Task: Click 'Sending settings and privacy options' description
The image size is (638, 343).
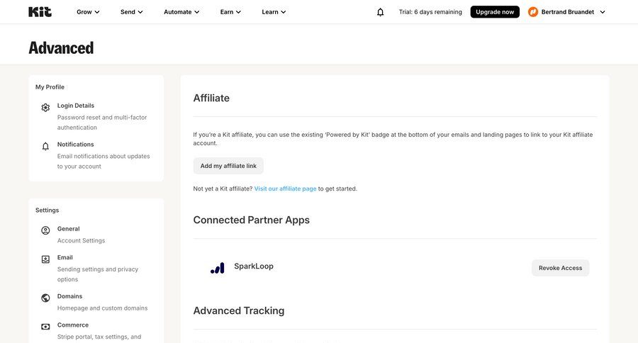Action: pos(98,274)
